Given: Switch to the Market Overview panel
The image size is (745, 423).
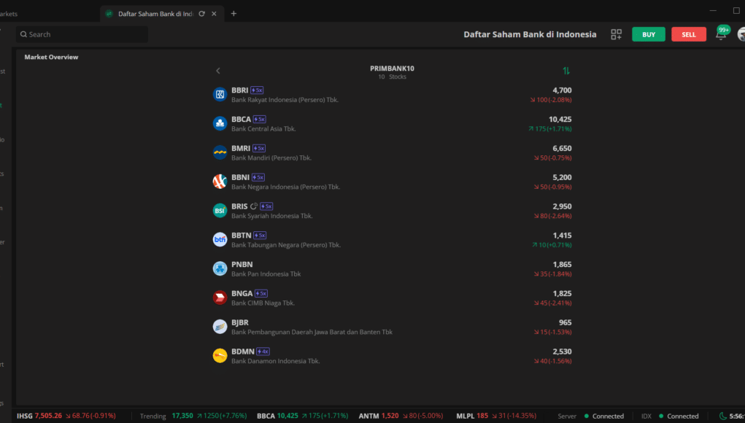Looking at the screenshot, I should click(x=50, y=56).
